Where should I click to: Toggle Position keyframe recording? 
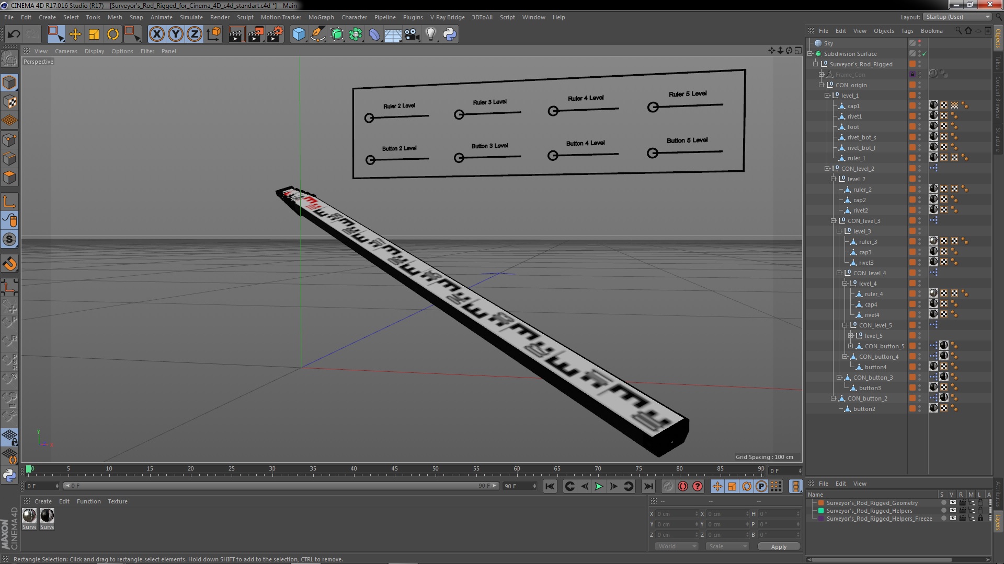click(717, 486)
